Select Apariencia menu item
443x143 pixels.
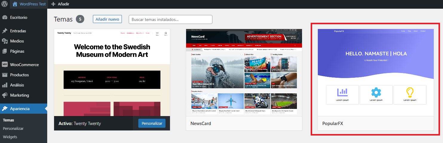click(x=24, y=109)
